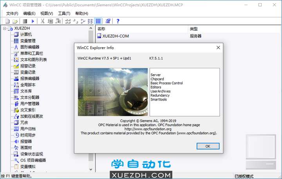Click the http://www.opcfoundation.org URL
This screenshot has height=179, width=282.
coord(148,129)
